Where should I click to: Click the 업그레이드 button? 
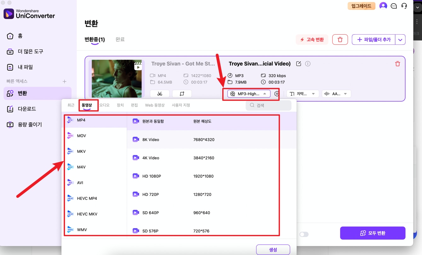(361, 6)
